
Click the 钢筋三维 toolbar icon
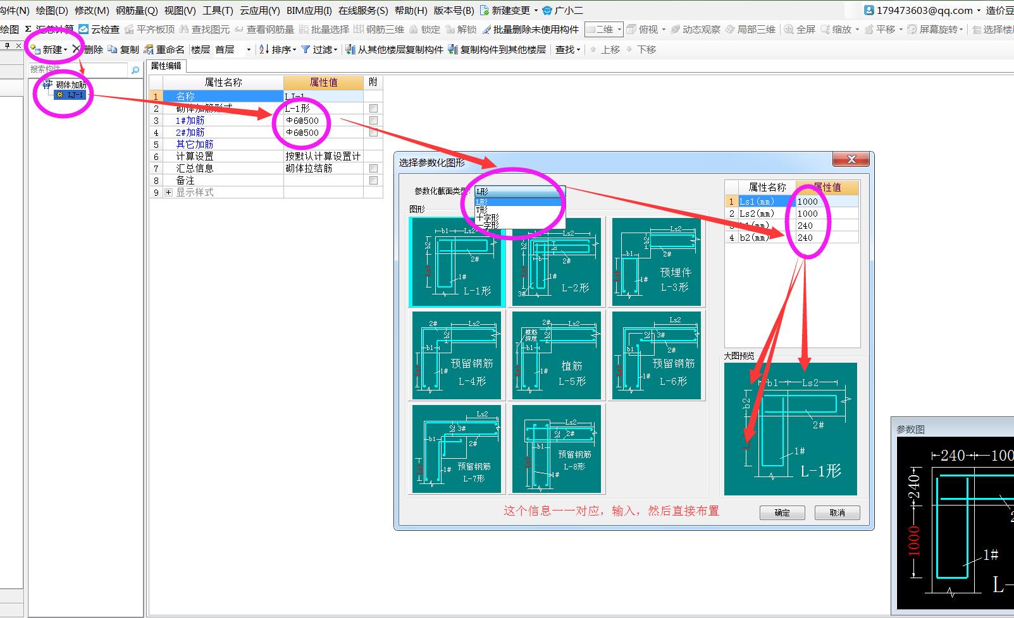coord(359,29)
